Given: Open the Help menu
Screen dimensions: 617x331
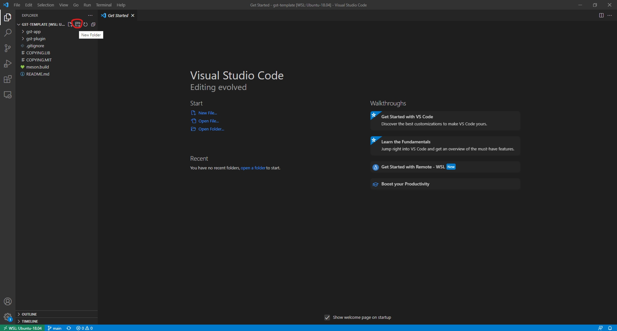Looking at the screenshot, I should pyautogui.click(x=121, y=5).
